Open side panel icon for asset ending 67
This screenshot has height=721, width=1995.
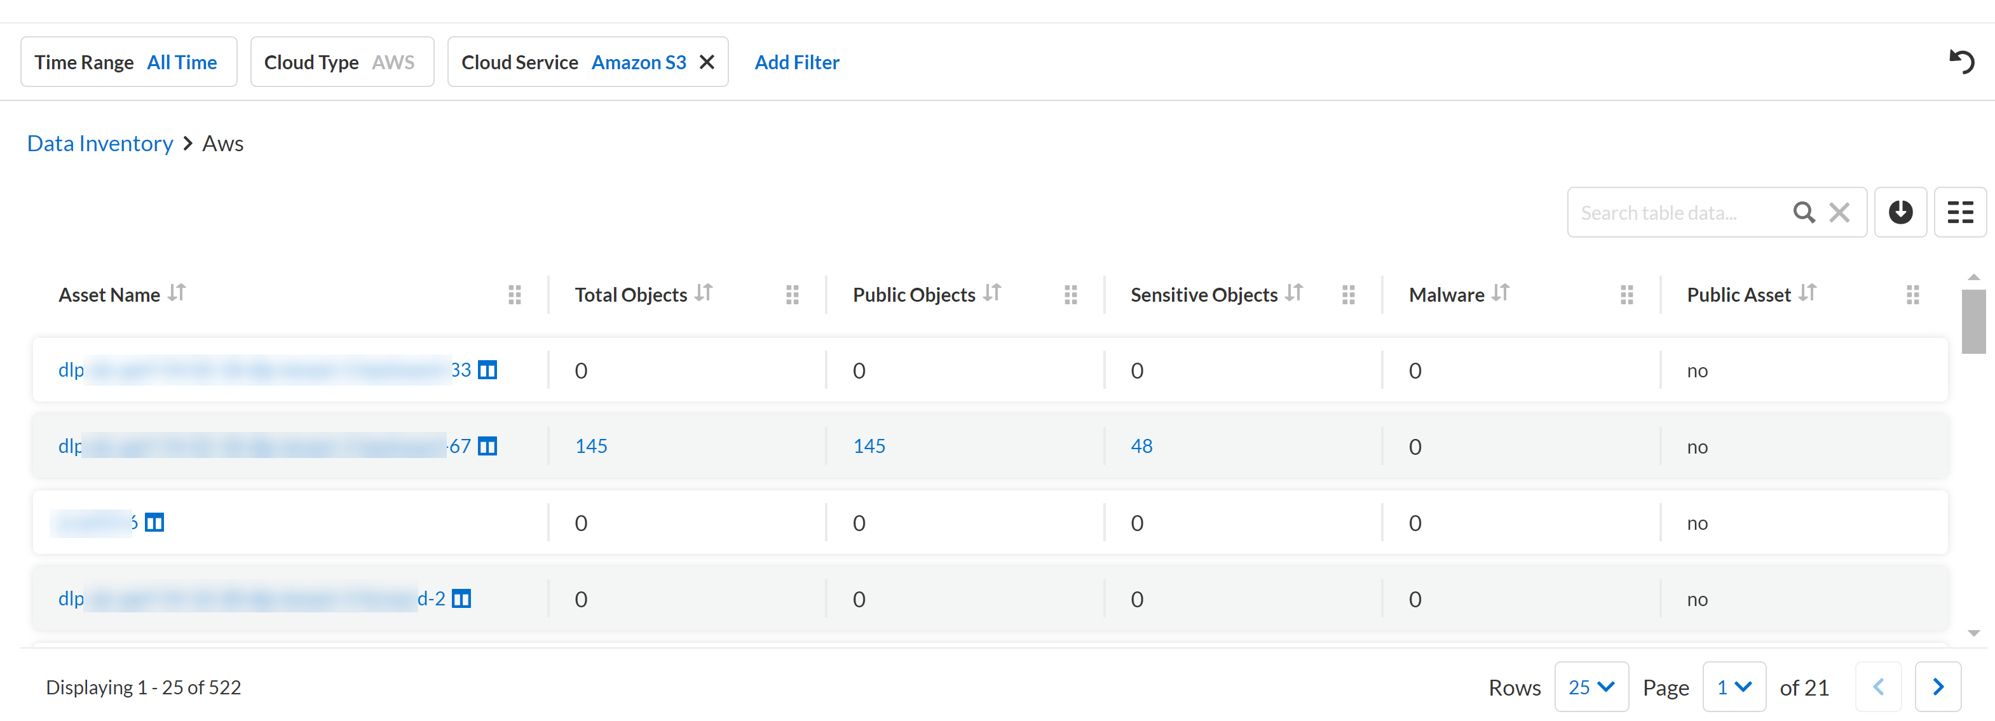(487, 446)
